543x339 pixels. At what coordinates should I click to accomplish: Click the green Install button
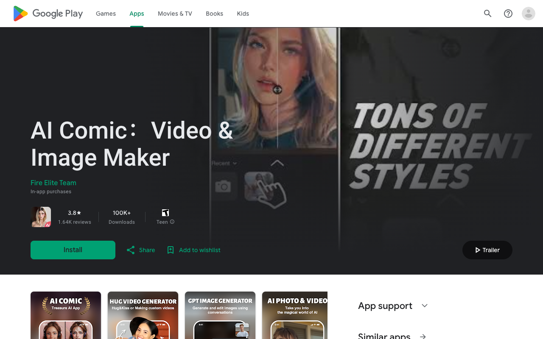point(73,250)
